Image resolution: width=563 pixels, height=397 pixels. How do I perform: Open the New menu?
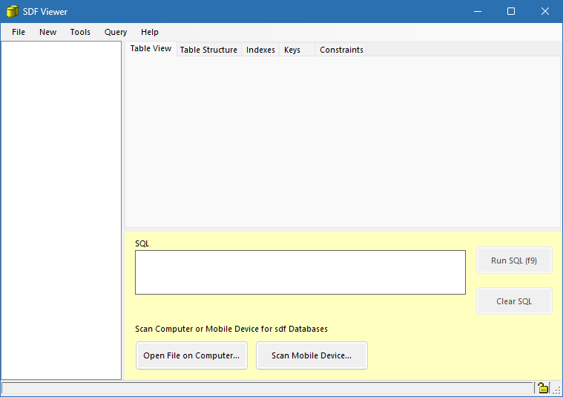click(x=47, y=32)
